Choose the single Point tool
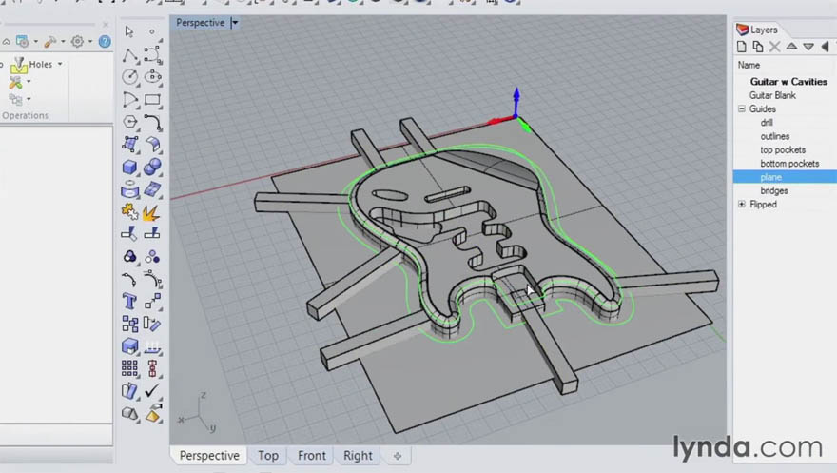The height and width of the screenshot is (473, 837). (152, 31)
